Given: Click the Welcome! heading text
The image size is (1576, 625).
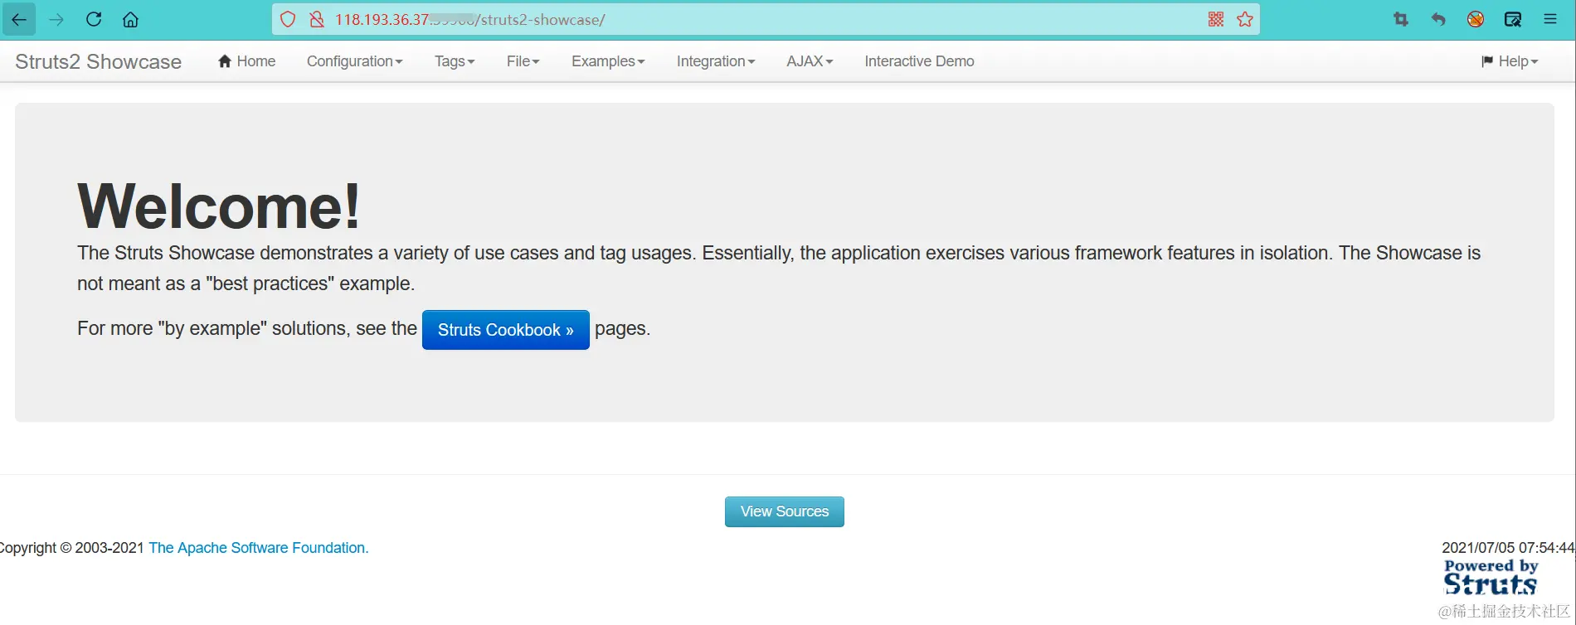Looking at the screenshot, I should (219, 206).
